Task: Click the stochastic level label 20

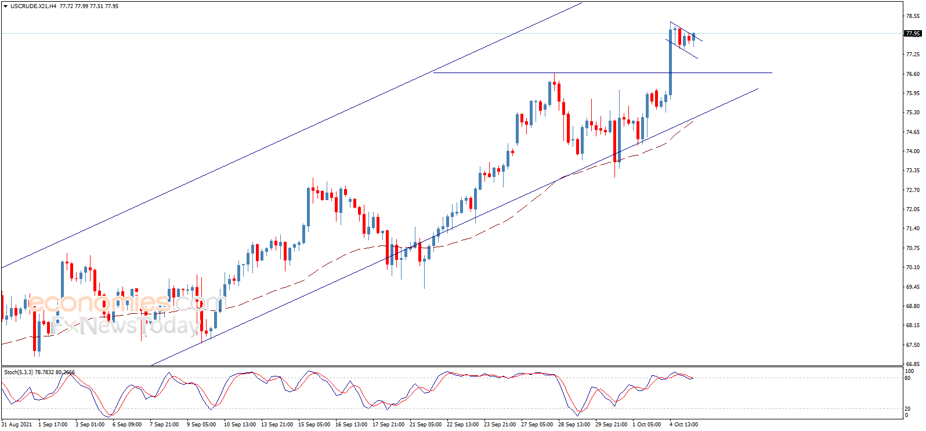Action: 908,409
